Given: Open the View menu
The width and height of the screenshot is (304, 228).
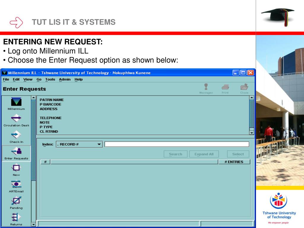Looking at the screenshot, I should [28, 79].
